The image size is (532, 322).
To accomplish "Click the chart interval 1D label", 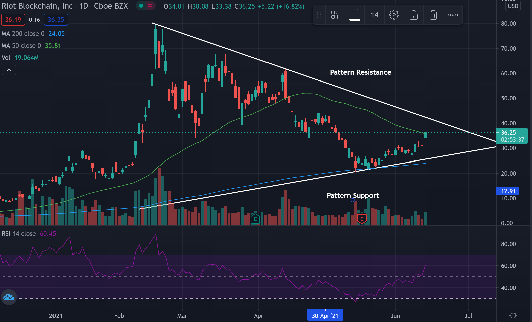I will pyautogui.click(x=84, y=6).
